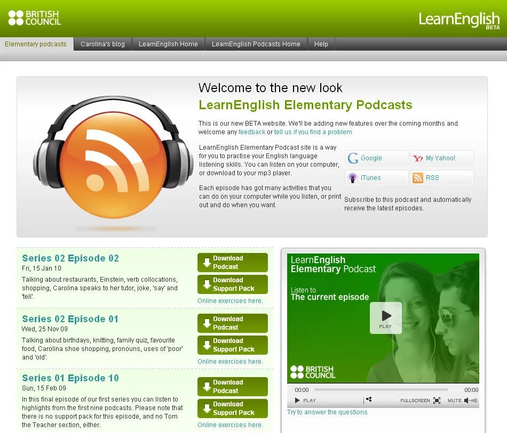Click the large PLAY overlay on video

coord(386,318)
